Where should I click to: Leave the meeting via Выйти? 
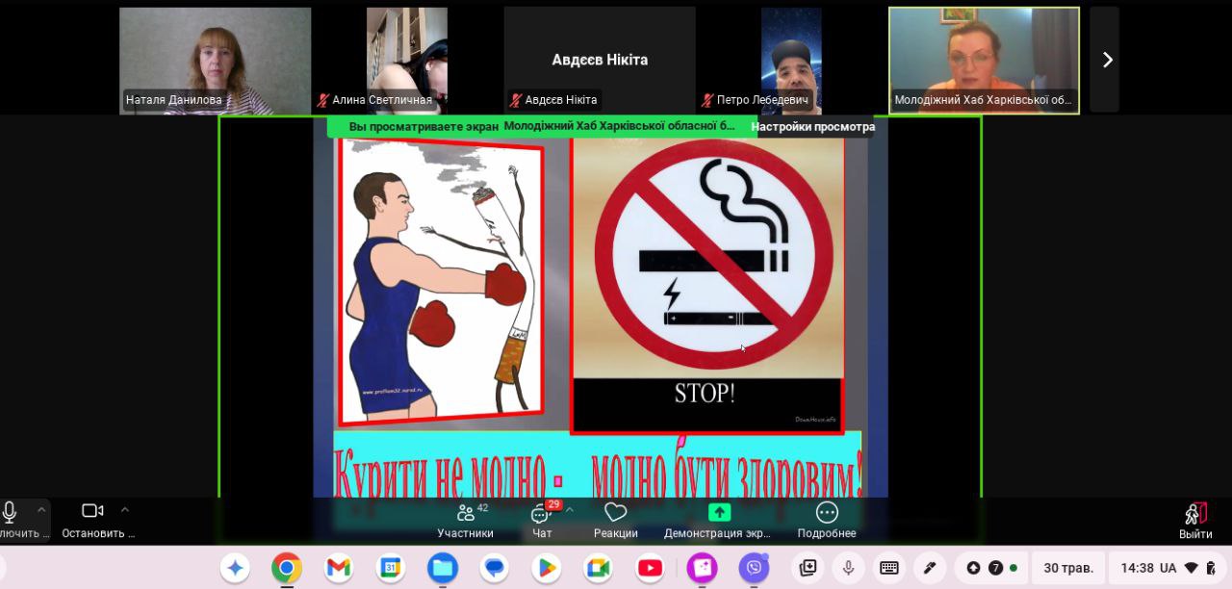pos(1195,521)
